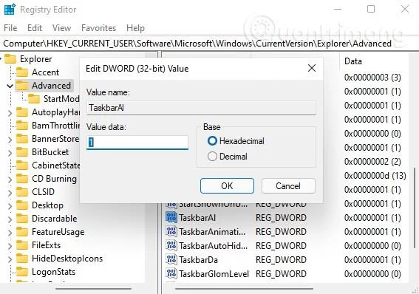Click the registry path address bar

coord(209,44)
